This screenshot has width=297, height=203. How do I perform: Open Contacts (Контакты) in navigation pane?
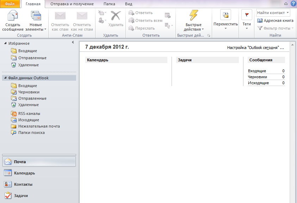[39, 184]
